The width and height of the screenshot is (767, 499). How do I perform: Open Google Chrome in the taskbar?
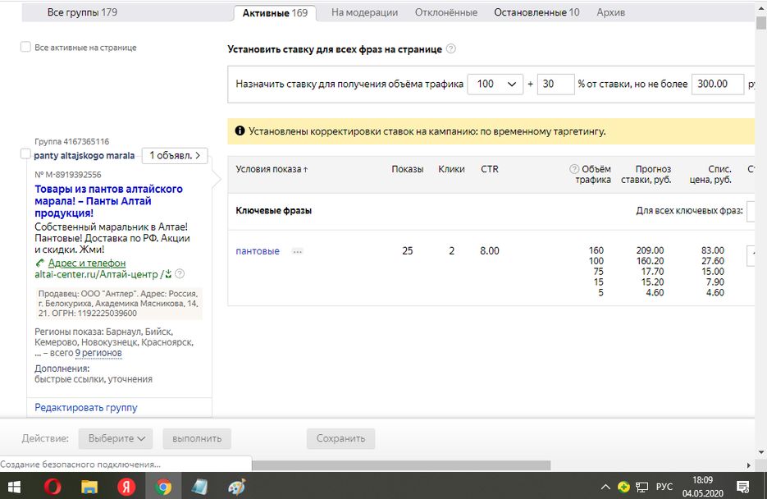click(x=164, y=487)
